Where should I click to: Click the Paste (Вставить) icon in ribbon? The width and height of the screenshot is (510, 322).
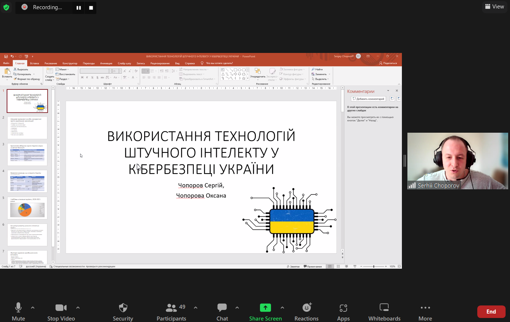point(7,71)
